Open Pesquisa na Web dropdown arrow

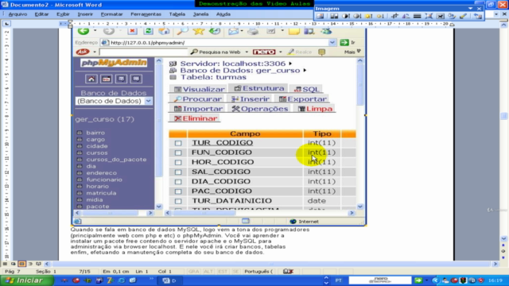tap(247, 52)
